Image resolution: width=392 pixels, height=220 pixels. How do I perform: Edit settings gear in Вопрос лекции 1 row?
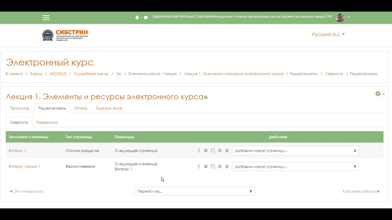pyautogui.click(x=206, y=167)
